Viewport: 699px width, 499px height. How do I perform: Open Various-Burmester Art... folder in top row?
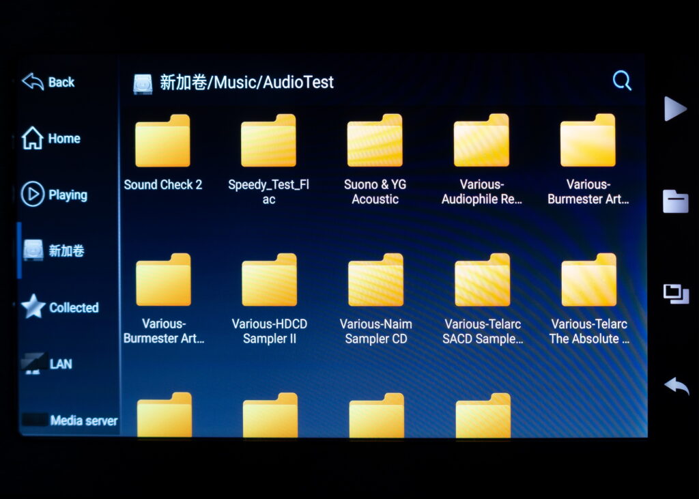pyautogui.click(x=588, y=160)
